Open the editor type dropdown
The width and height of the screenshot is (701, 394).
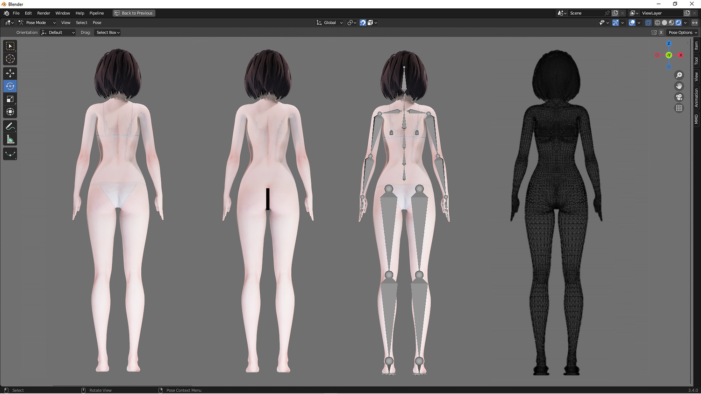point(9,22)
